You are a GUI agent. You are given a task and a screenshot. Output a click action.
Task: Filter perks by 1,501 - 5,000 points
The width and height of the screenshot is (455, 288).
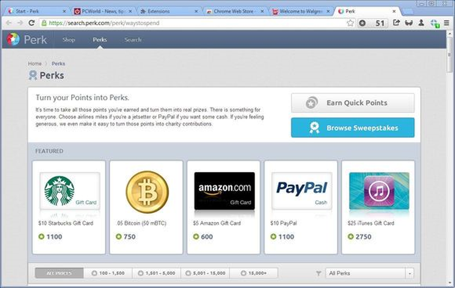(x=156, y=273)
